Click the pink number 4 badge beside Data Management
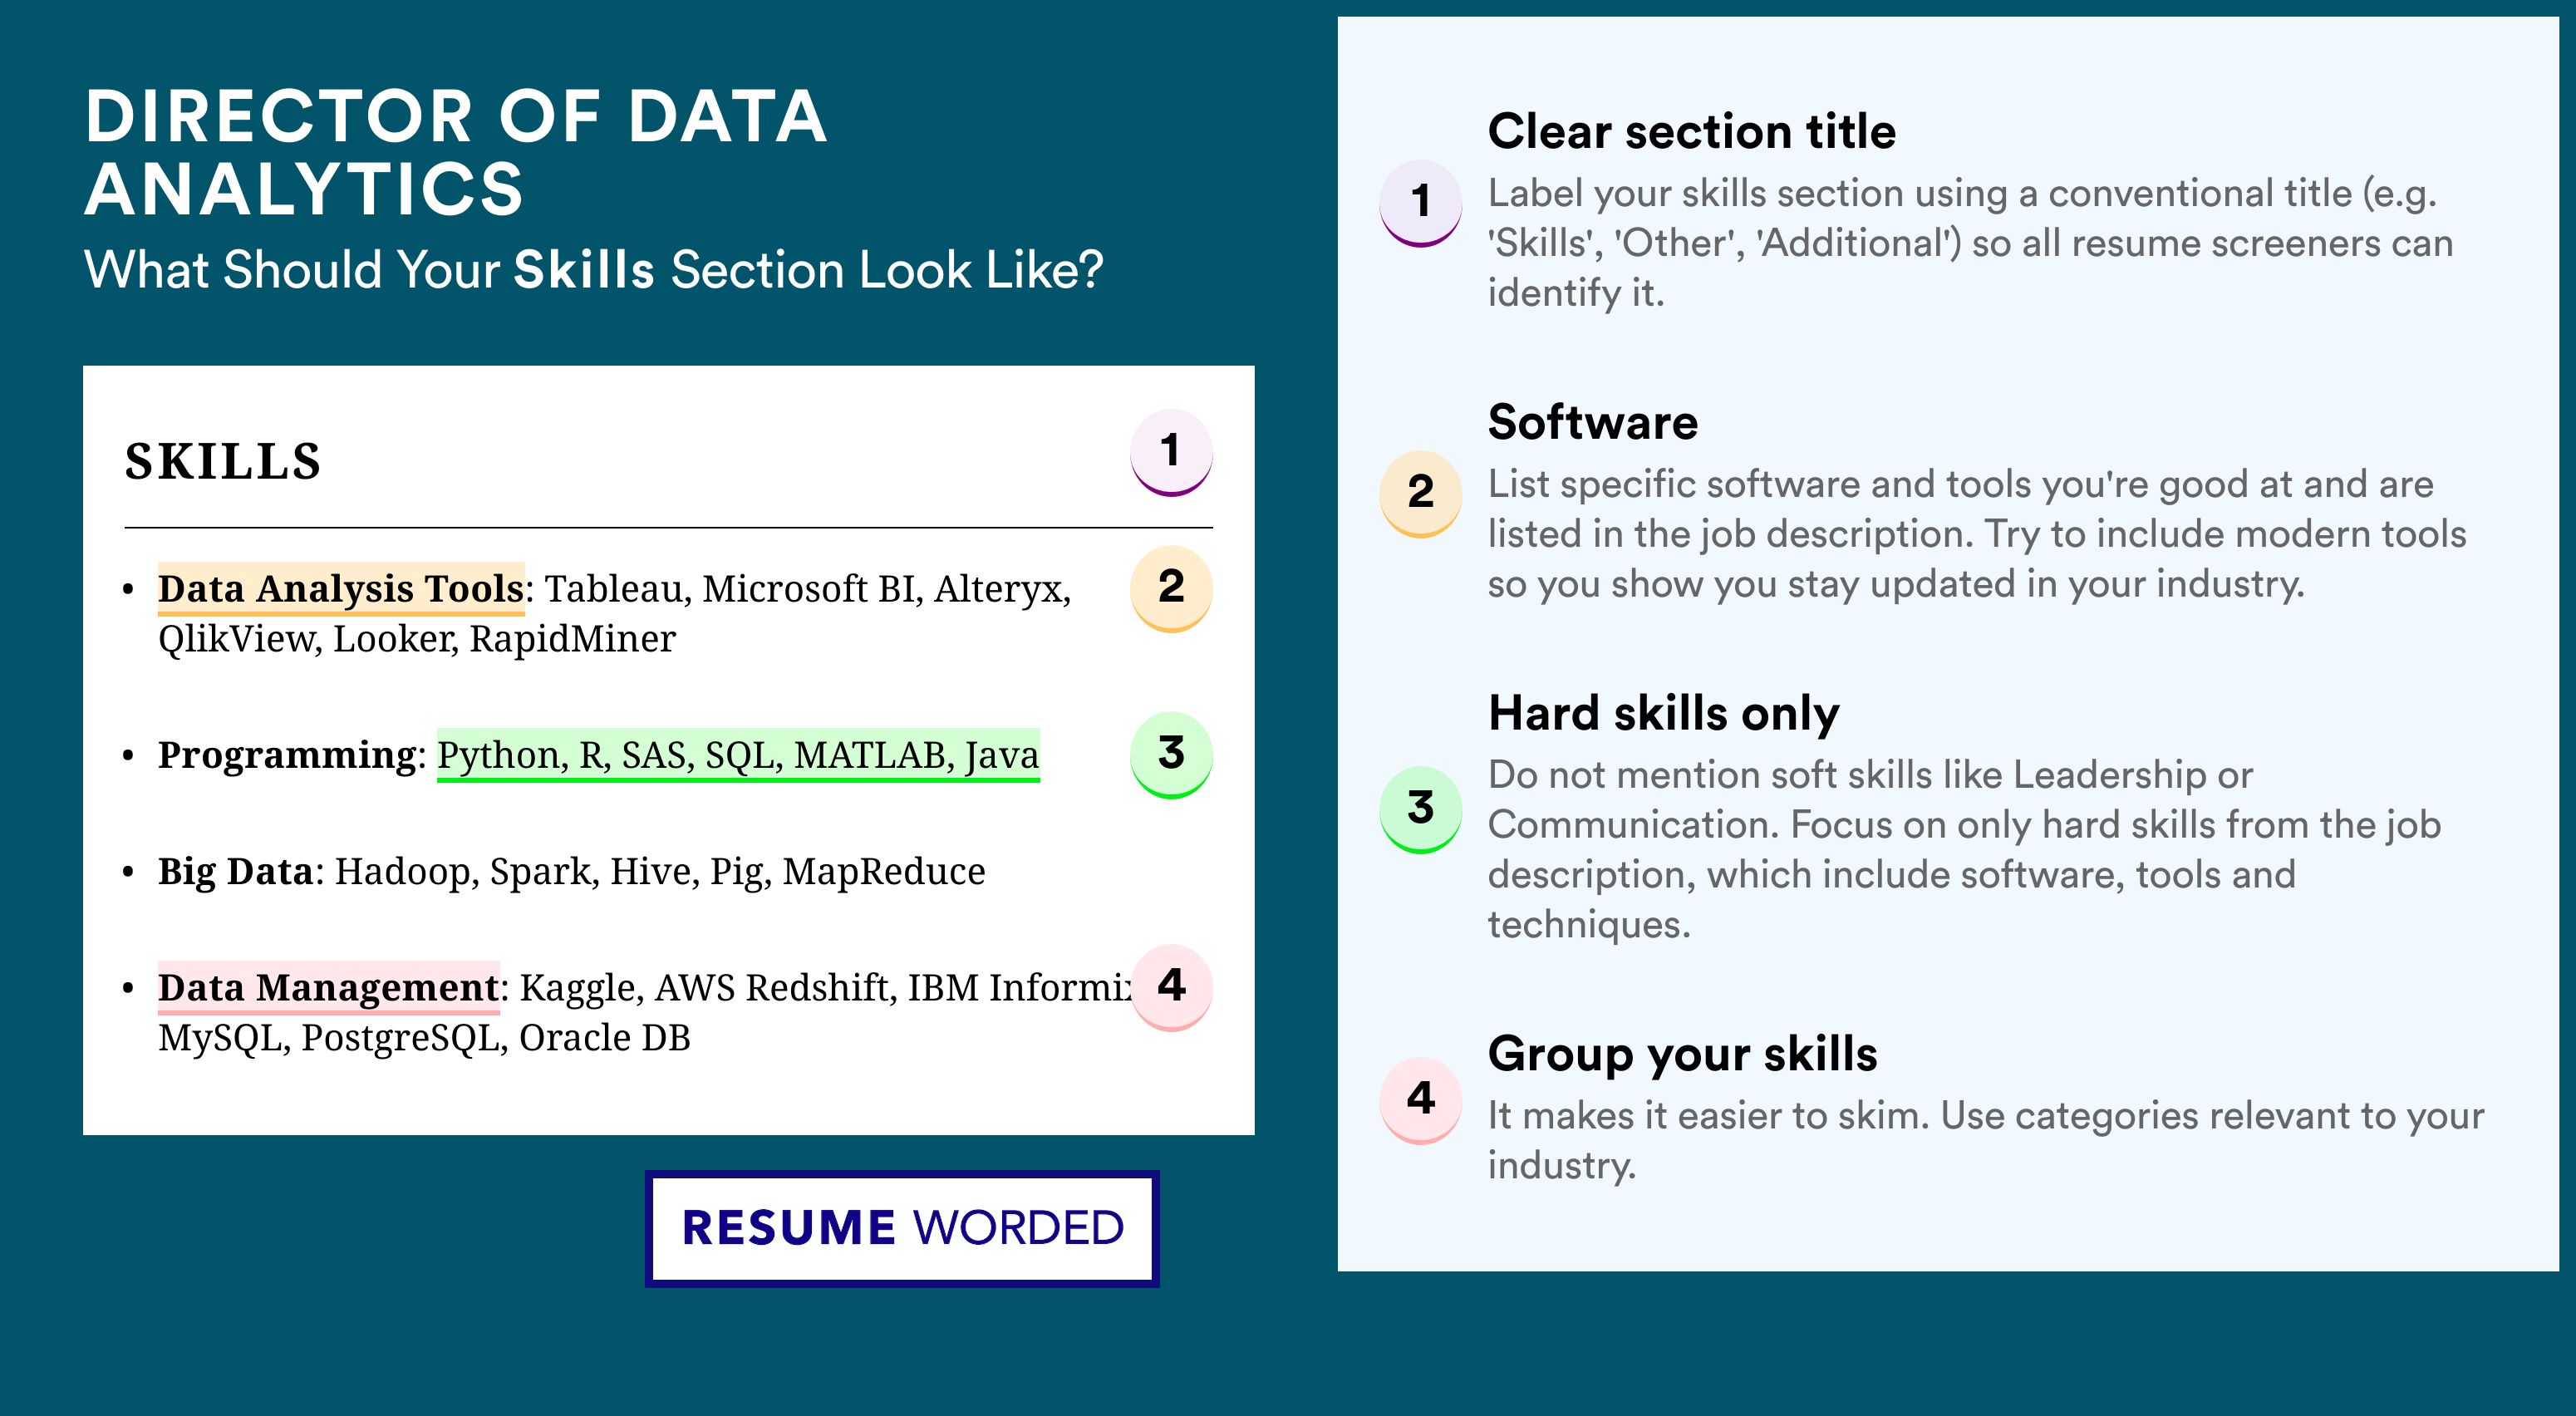Screen dimensions: 2576x1416 [1171, 986]
